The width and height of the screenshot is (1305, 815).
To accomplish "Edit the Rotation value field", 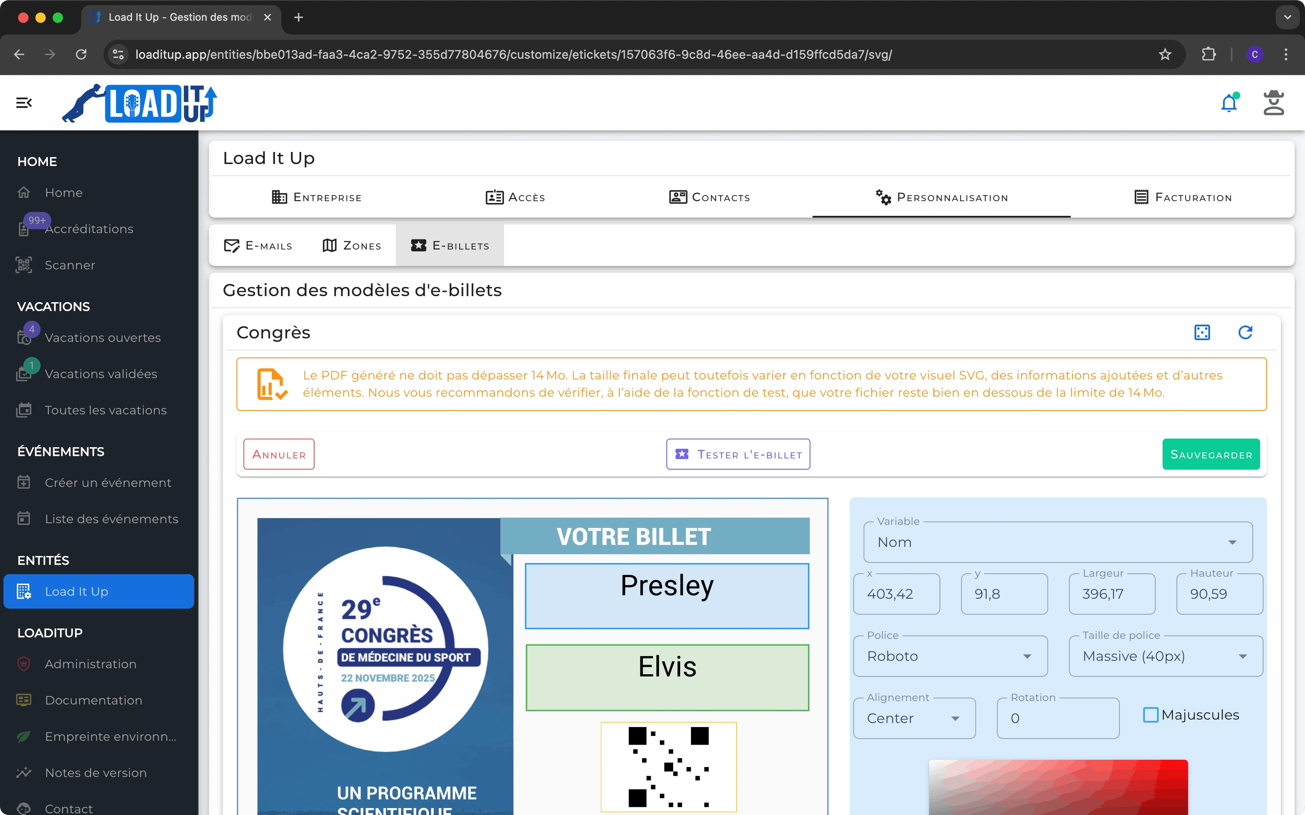I will tap(1057, 718).
